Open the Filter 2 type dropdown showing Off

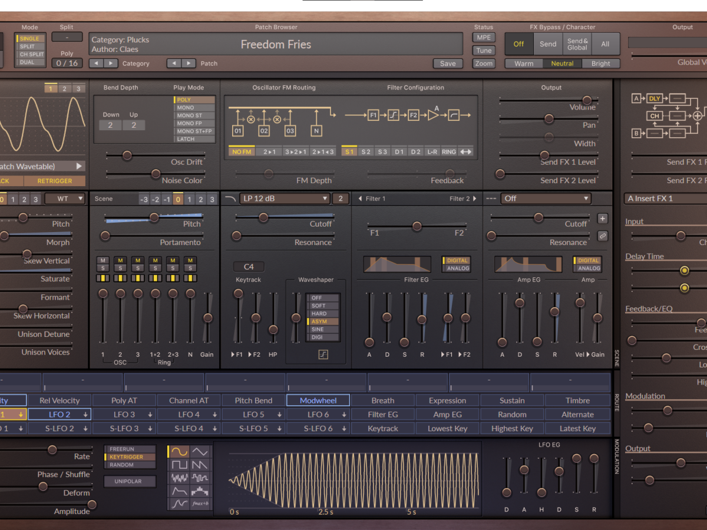point(545,198)
